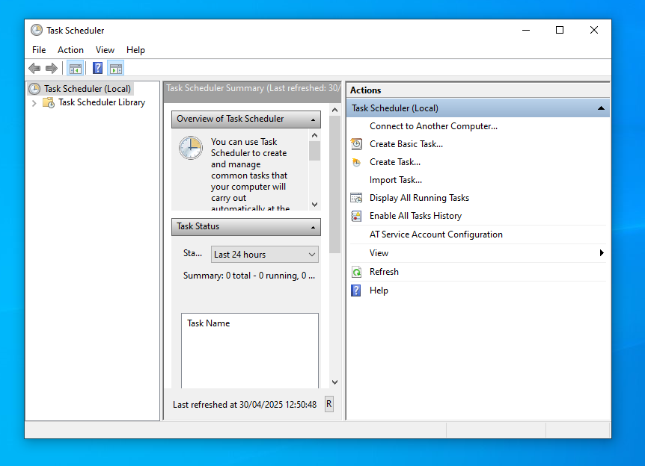The image size is (645, 466).
Task: Open the View menu in menu bar
Action: (x=105, y=50)
